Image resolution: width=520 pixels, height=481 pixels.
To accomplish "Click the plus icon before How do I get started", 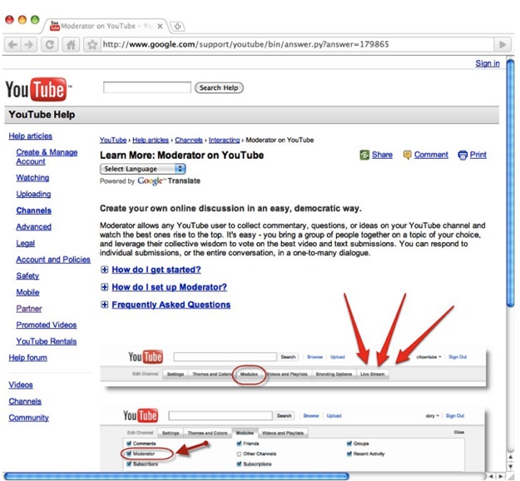I will (x=105, y=270).
